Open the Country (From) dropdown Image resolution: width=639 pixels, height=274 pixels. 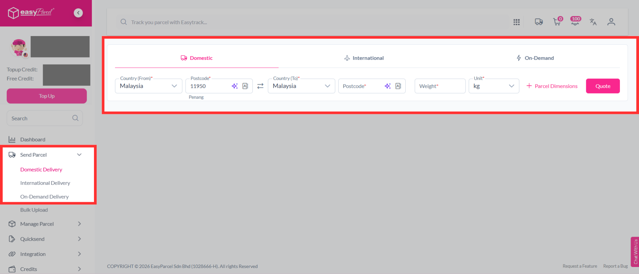tap(148, 86)
